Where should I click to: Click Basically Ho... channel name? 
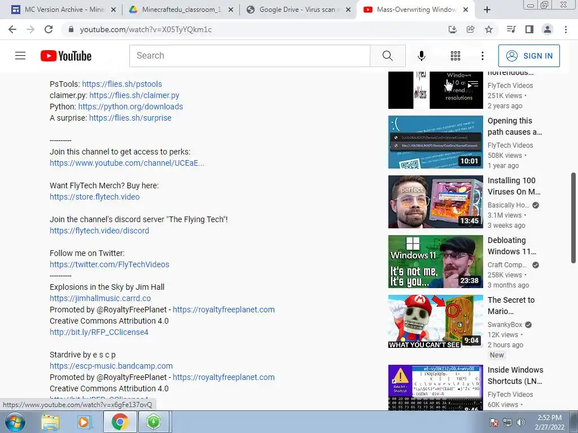pyautogui.click(x=509, y=205)
